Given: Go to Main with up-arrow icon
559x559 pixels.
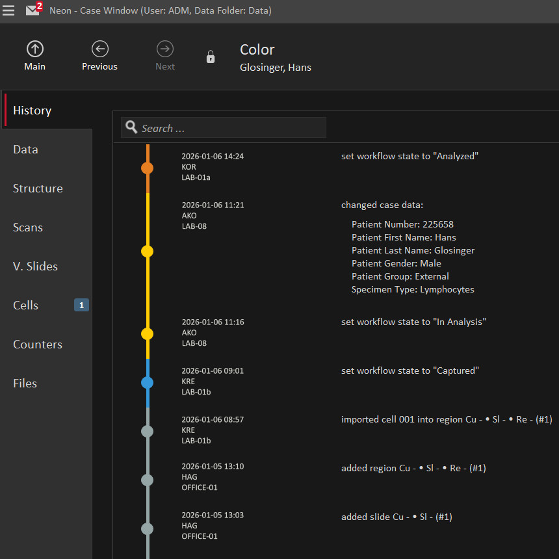Looking at the screenshot, I should point(35,56).
